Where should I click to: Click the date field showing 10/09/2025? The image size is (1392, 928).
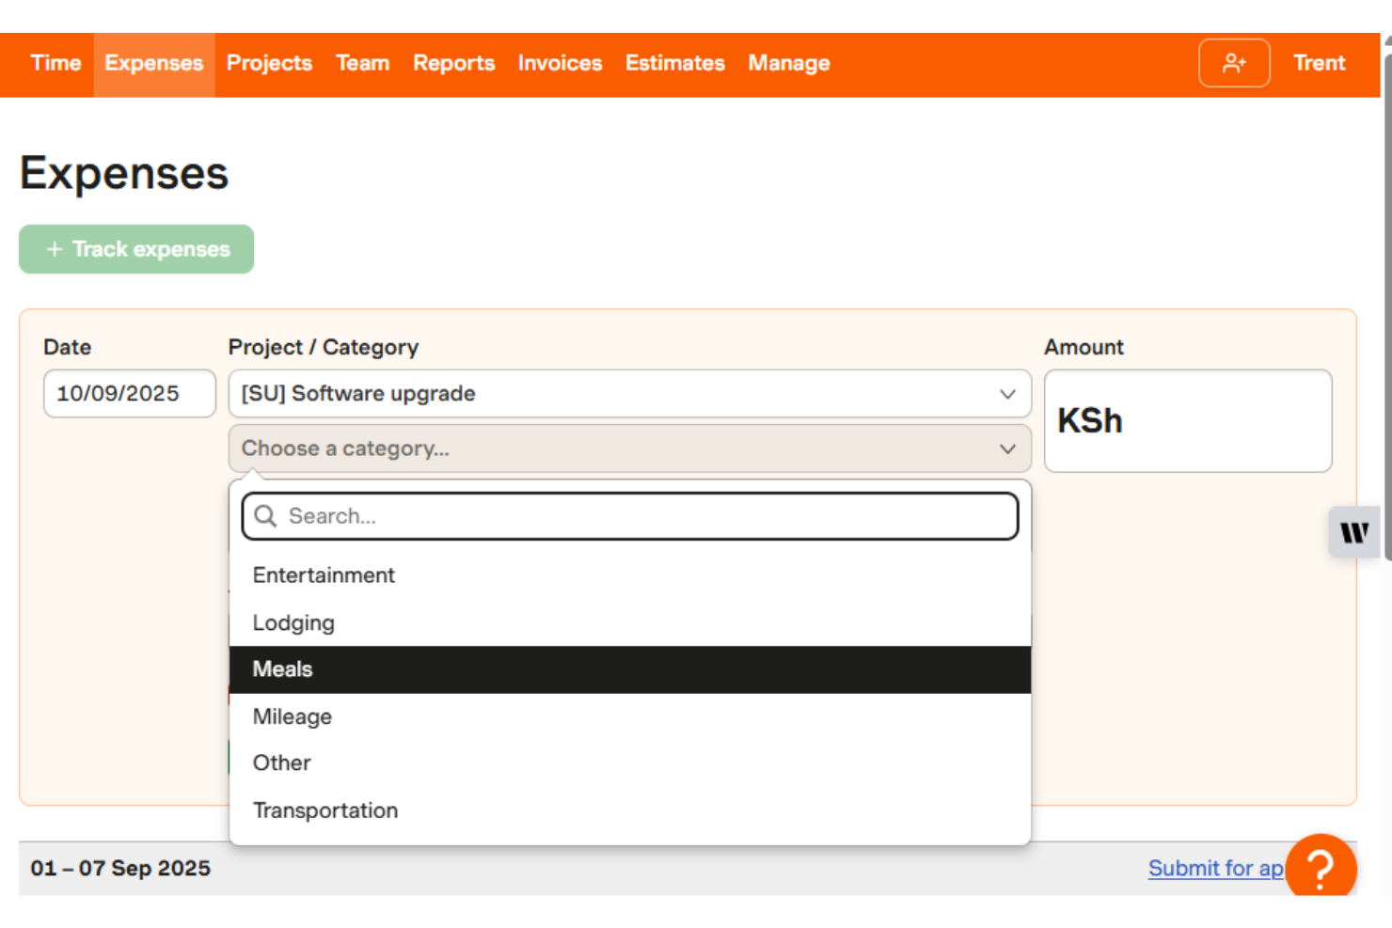click(129, 394)
